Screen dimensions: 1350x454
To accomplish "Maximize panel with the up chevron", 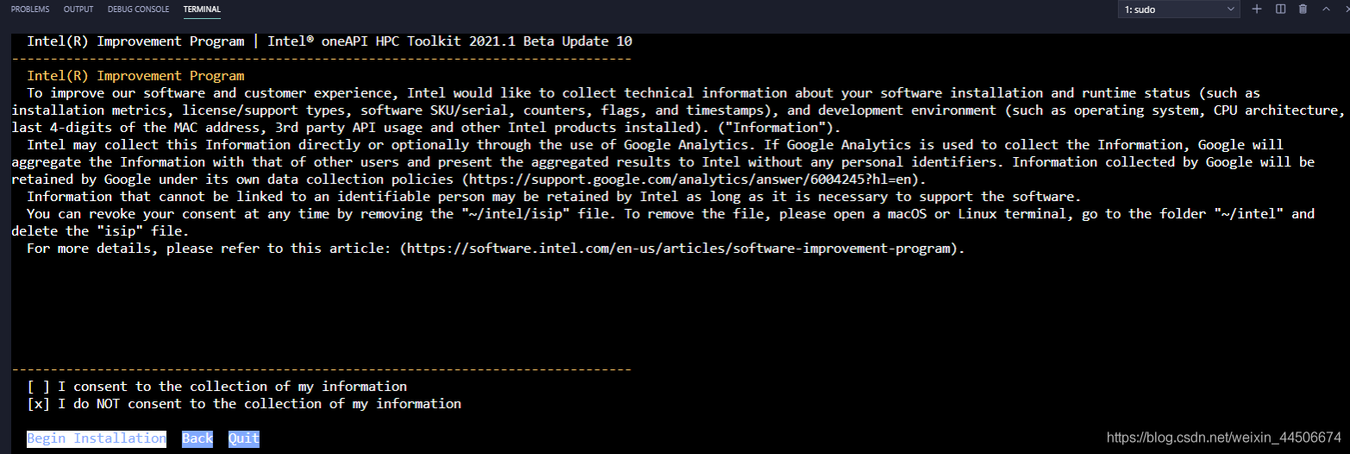I will (1326, 9).
